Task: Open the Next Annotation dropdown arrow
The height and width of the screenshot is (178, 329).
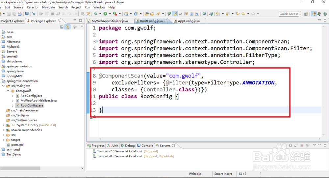Action: (223, 14)
